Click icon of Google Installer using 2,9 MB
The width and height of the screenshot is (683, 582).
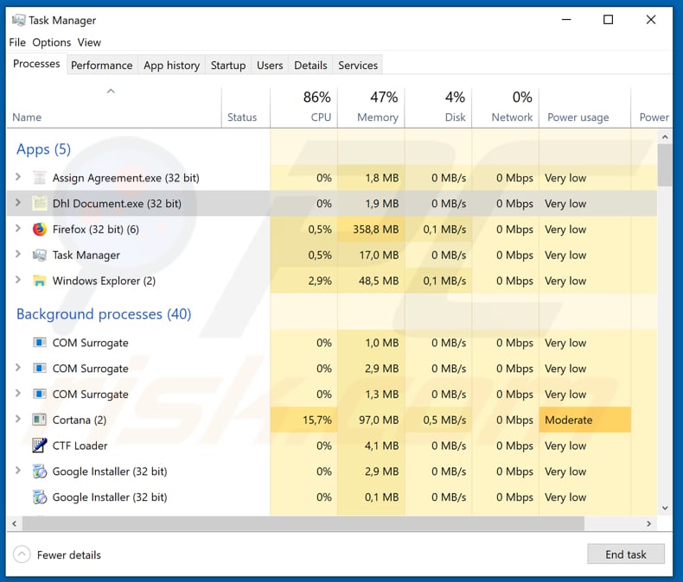point(39,471)
